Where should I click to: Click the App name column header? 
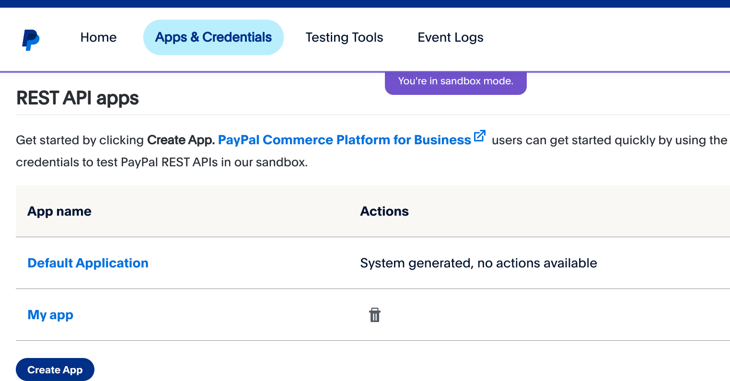[59, 211]
